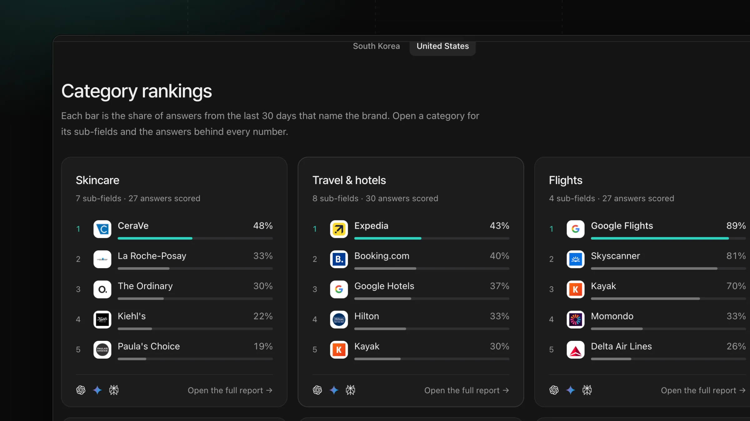Click the Momondo logo icon

575,319
